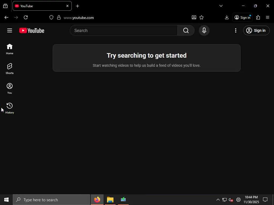Close the YouTube tab

click(x=67, y=6)
